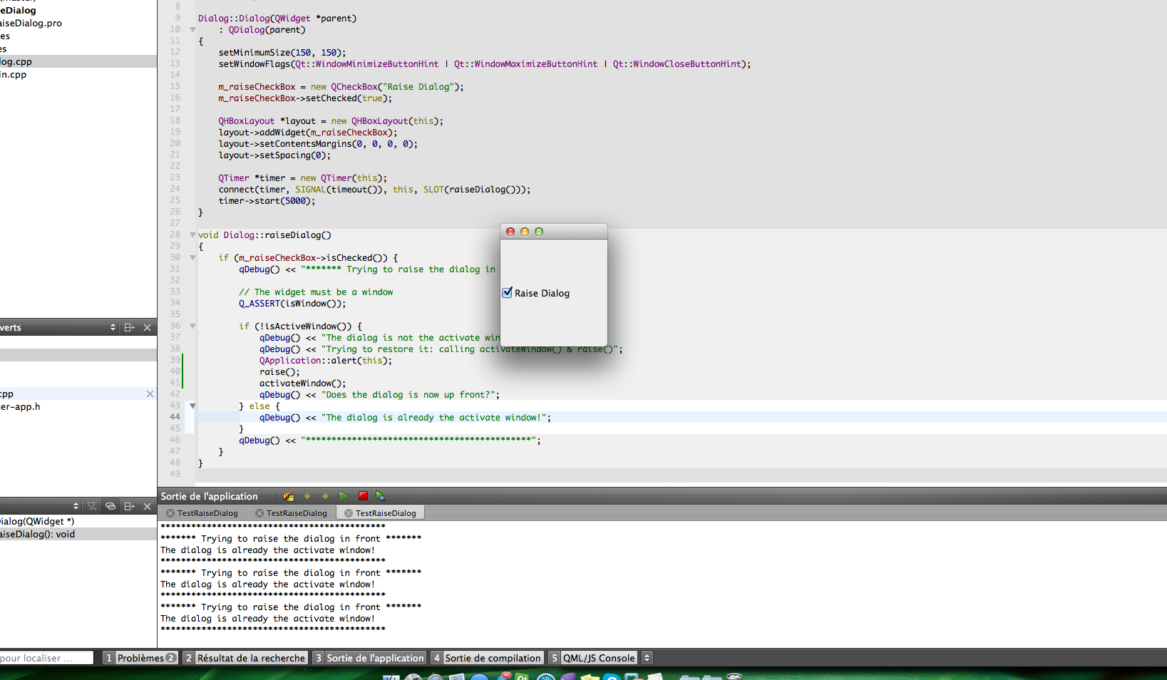Open the open-documents panel view selector
Image resolution: width=1167 pixels, height=680 pixels.
(x=113, y=328)
